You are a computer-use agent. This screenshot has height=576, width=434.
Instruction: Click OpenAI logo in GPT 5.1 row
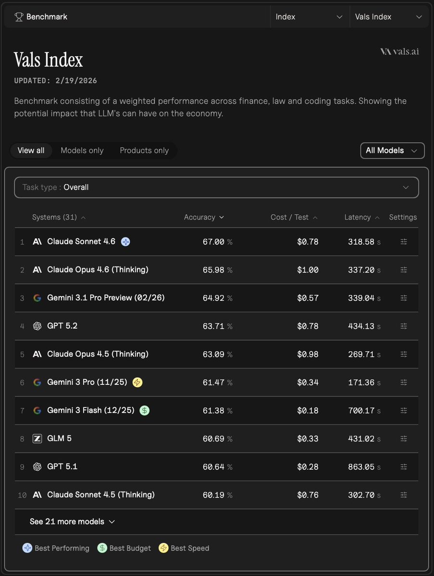click(x=37, y=467)
